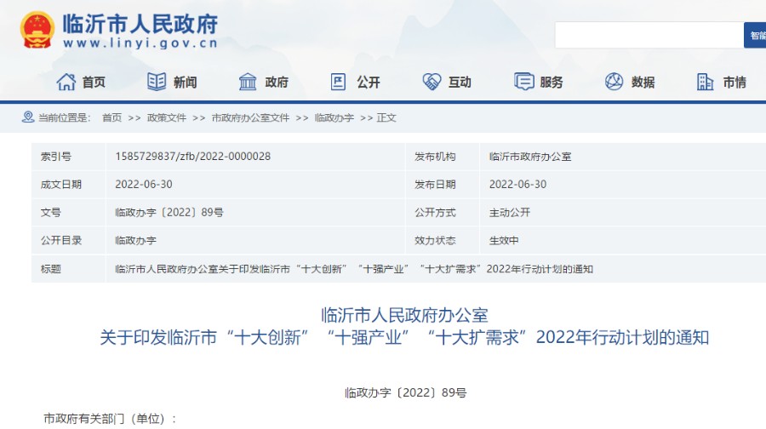Click the 成文日期 value 2022-06-30

pos(144,184)
